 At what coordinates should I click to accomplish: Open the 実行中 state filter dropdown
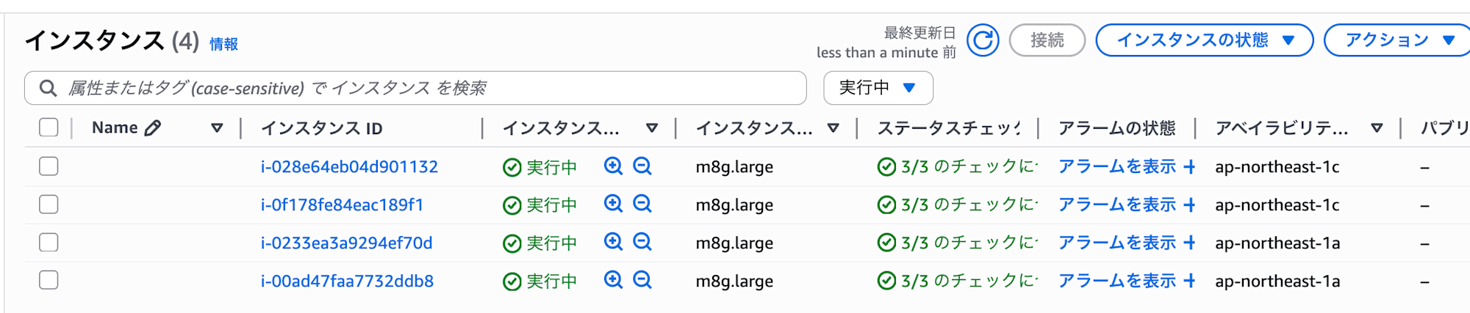tap(878, 88)
